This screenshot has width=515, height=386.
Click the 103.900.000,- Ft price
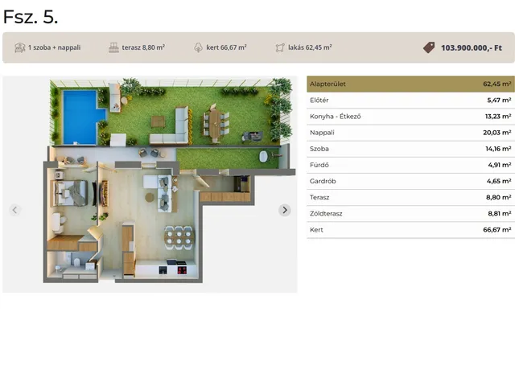(x=476, y=47)
